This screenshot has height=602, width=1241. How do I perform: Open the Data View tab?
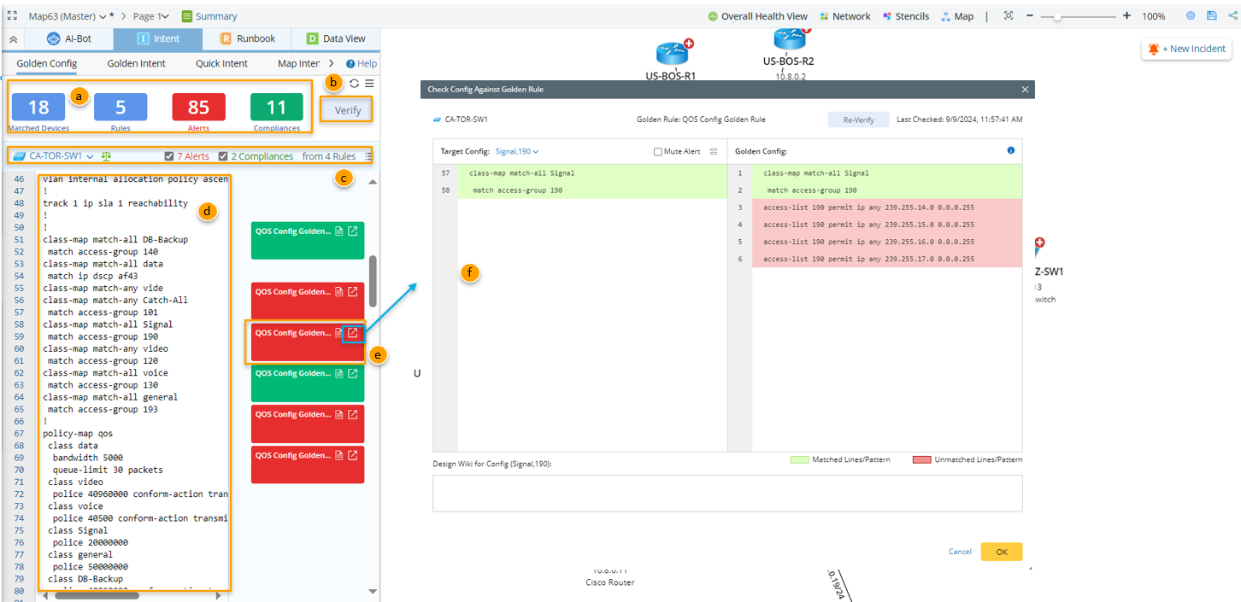point(336,38)
